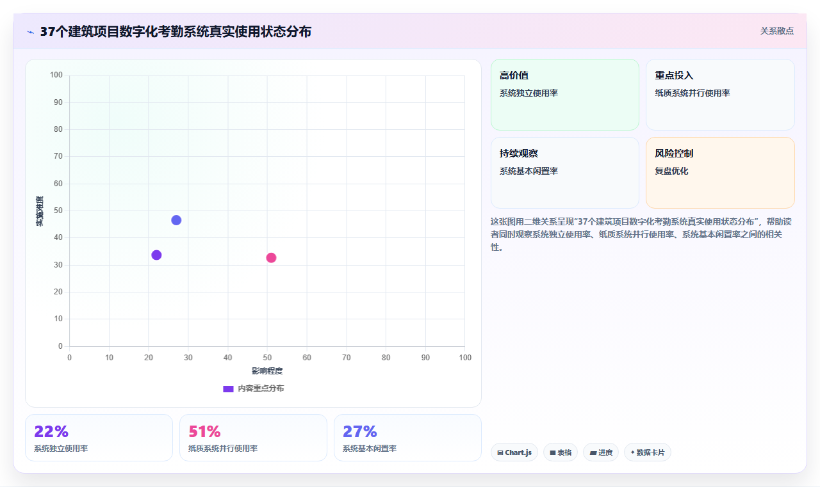820x487 pixels.
Task: Open the 风险控制 card
Action: [720, 173]
